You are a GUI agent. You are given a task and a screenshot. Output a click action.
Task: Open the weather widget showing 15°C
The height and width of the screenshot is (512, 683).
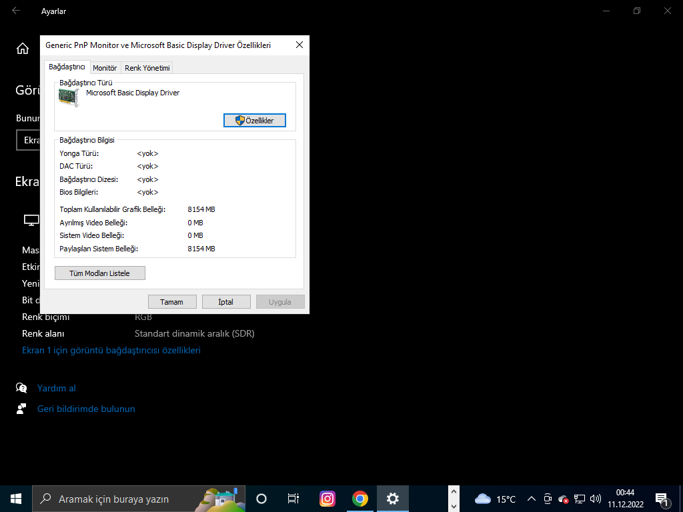tap(496, 499)
